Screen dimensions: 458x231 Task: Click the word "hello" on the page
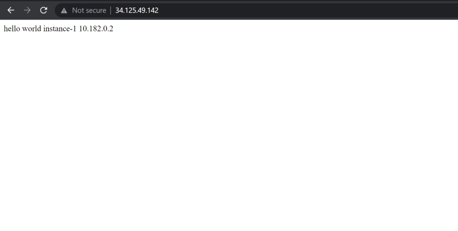click(x=12, y=29)
